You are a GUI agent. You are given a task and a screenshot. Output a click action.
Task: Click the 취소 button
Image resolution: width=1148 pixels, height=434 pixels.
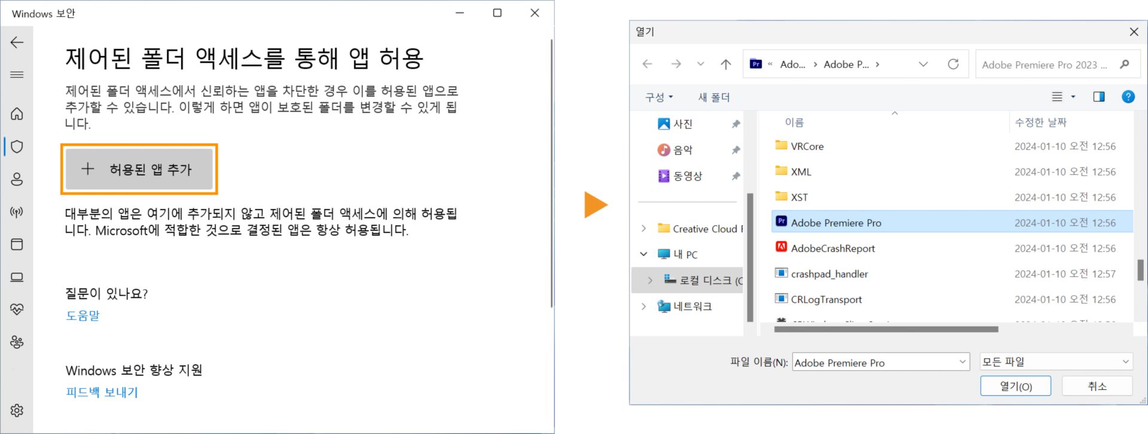pyautogui.click(x=1097, y=386)
